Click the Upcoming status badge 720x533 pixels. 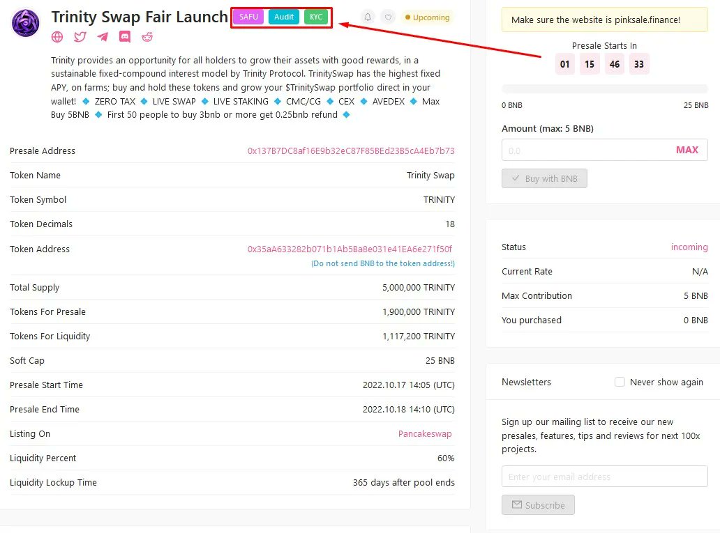click(x=427, y=17)
